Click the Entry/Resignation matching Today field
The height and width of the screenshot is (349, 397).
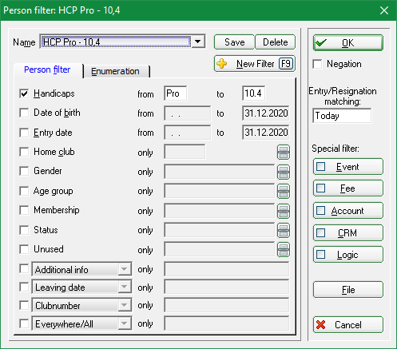coord(342,116)
